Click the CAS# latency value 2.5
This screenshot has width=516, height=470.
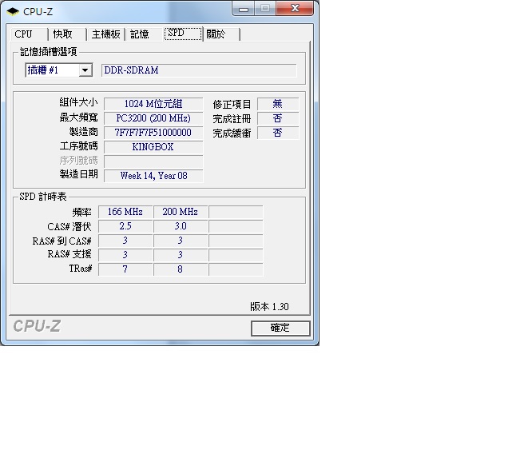(x=125, y=226)
